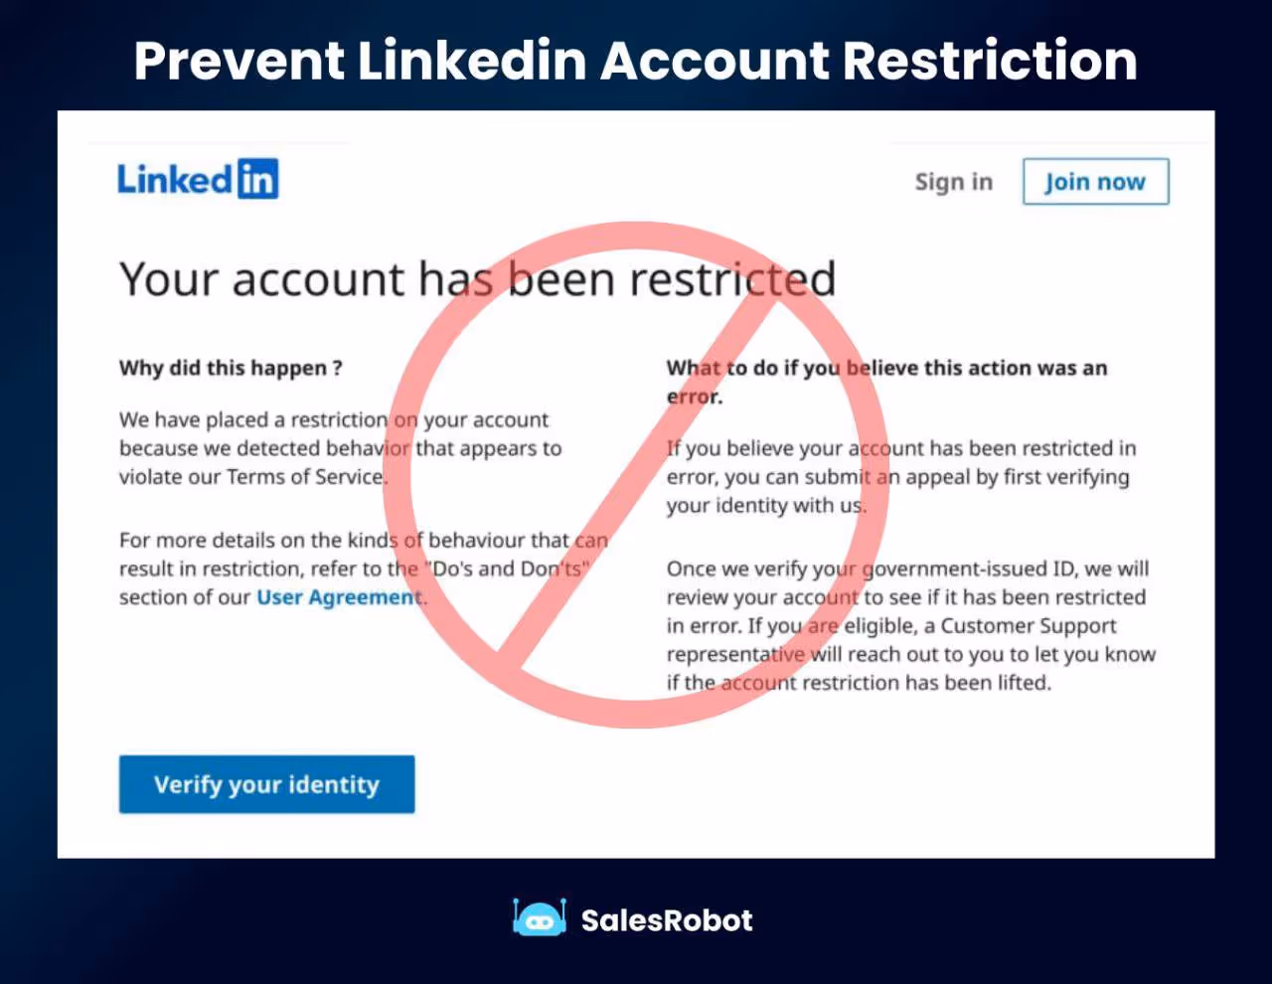Click the Terms of Service violation paragraph

(x=340, y=447)
